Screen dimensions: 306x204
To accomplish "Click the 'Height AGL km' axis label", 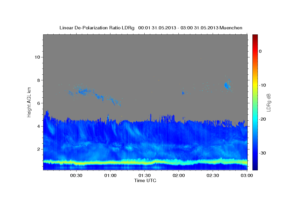I will [29, 102].
